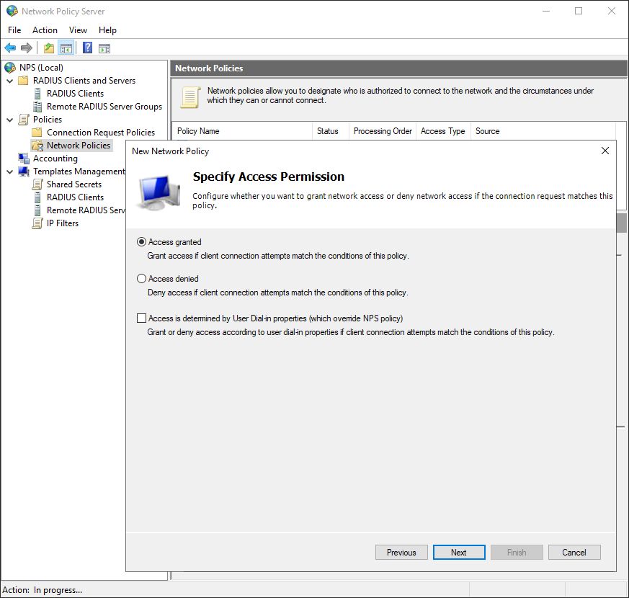Screen dimensions: 629x598
Task: Click the Up one level folder icon
Action: (49, 48)
